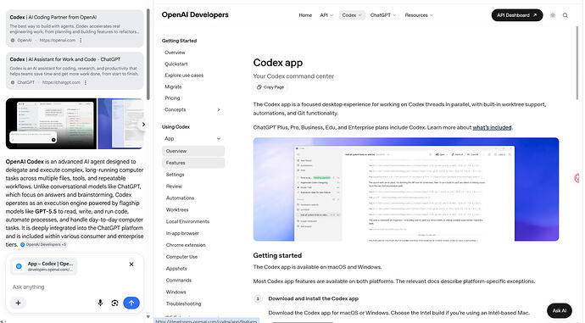Open the Troubleshooting page
The image size is (585, 323).
coord(183,304)
